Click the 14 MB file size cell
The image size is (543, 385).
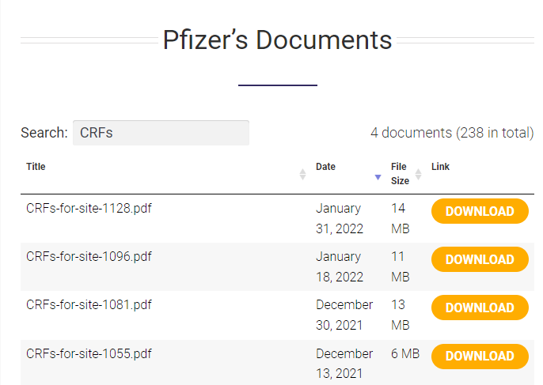(401, 218)
